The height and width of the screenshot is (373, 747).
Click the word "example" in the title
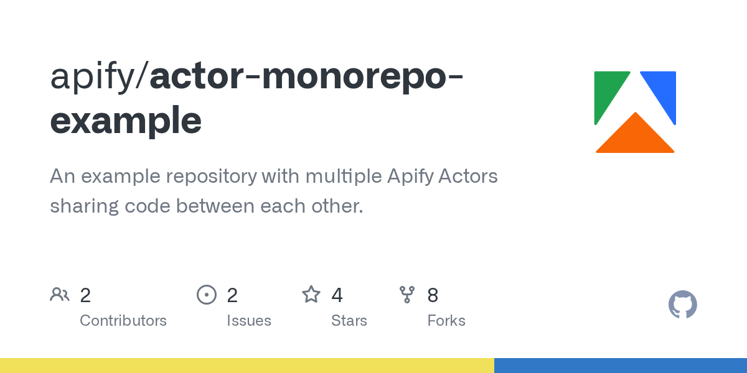[126, 121]
